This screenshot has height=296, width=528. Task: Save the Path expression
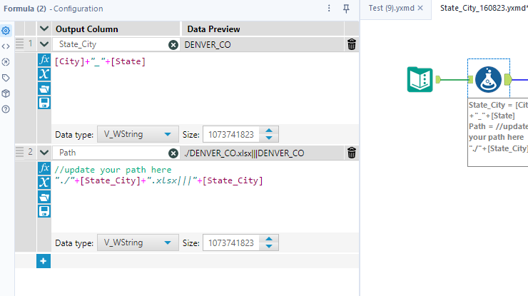pos(44,211)
